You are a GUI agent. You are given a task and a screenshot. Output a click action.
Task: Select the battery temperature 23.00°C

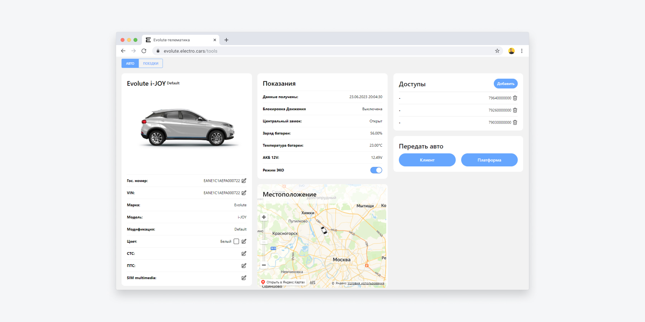pyautogui.click(x=376, y=146)
